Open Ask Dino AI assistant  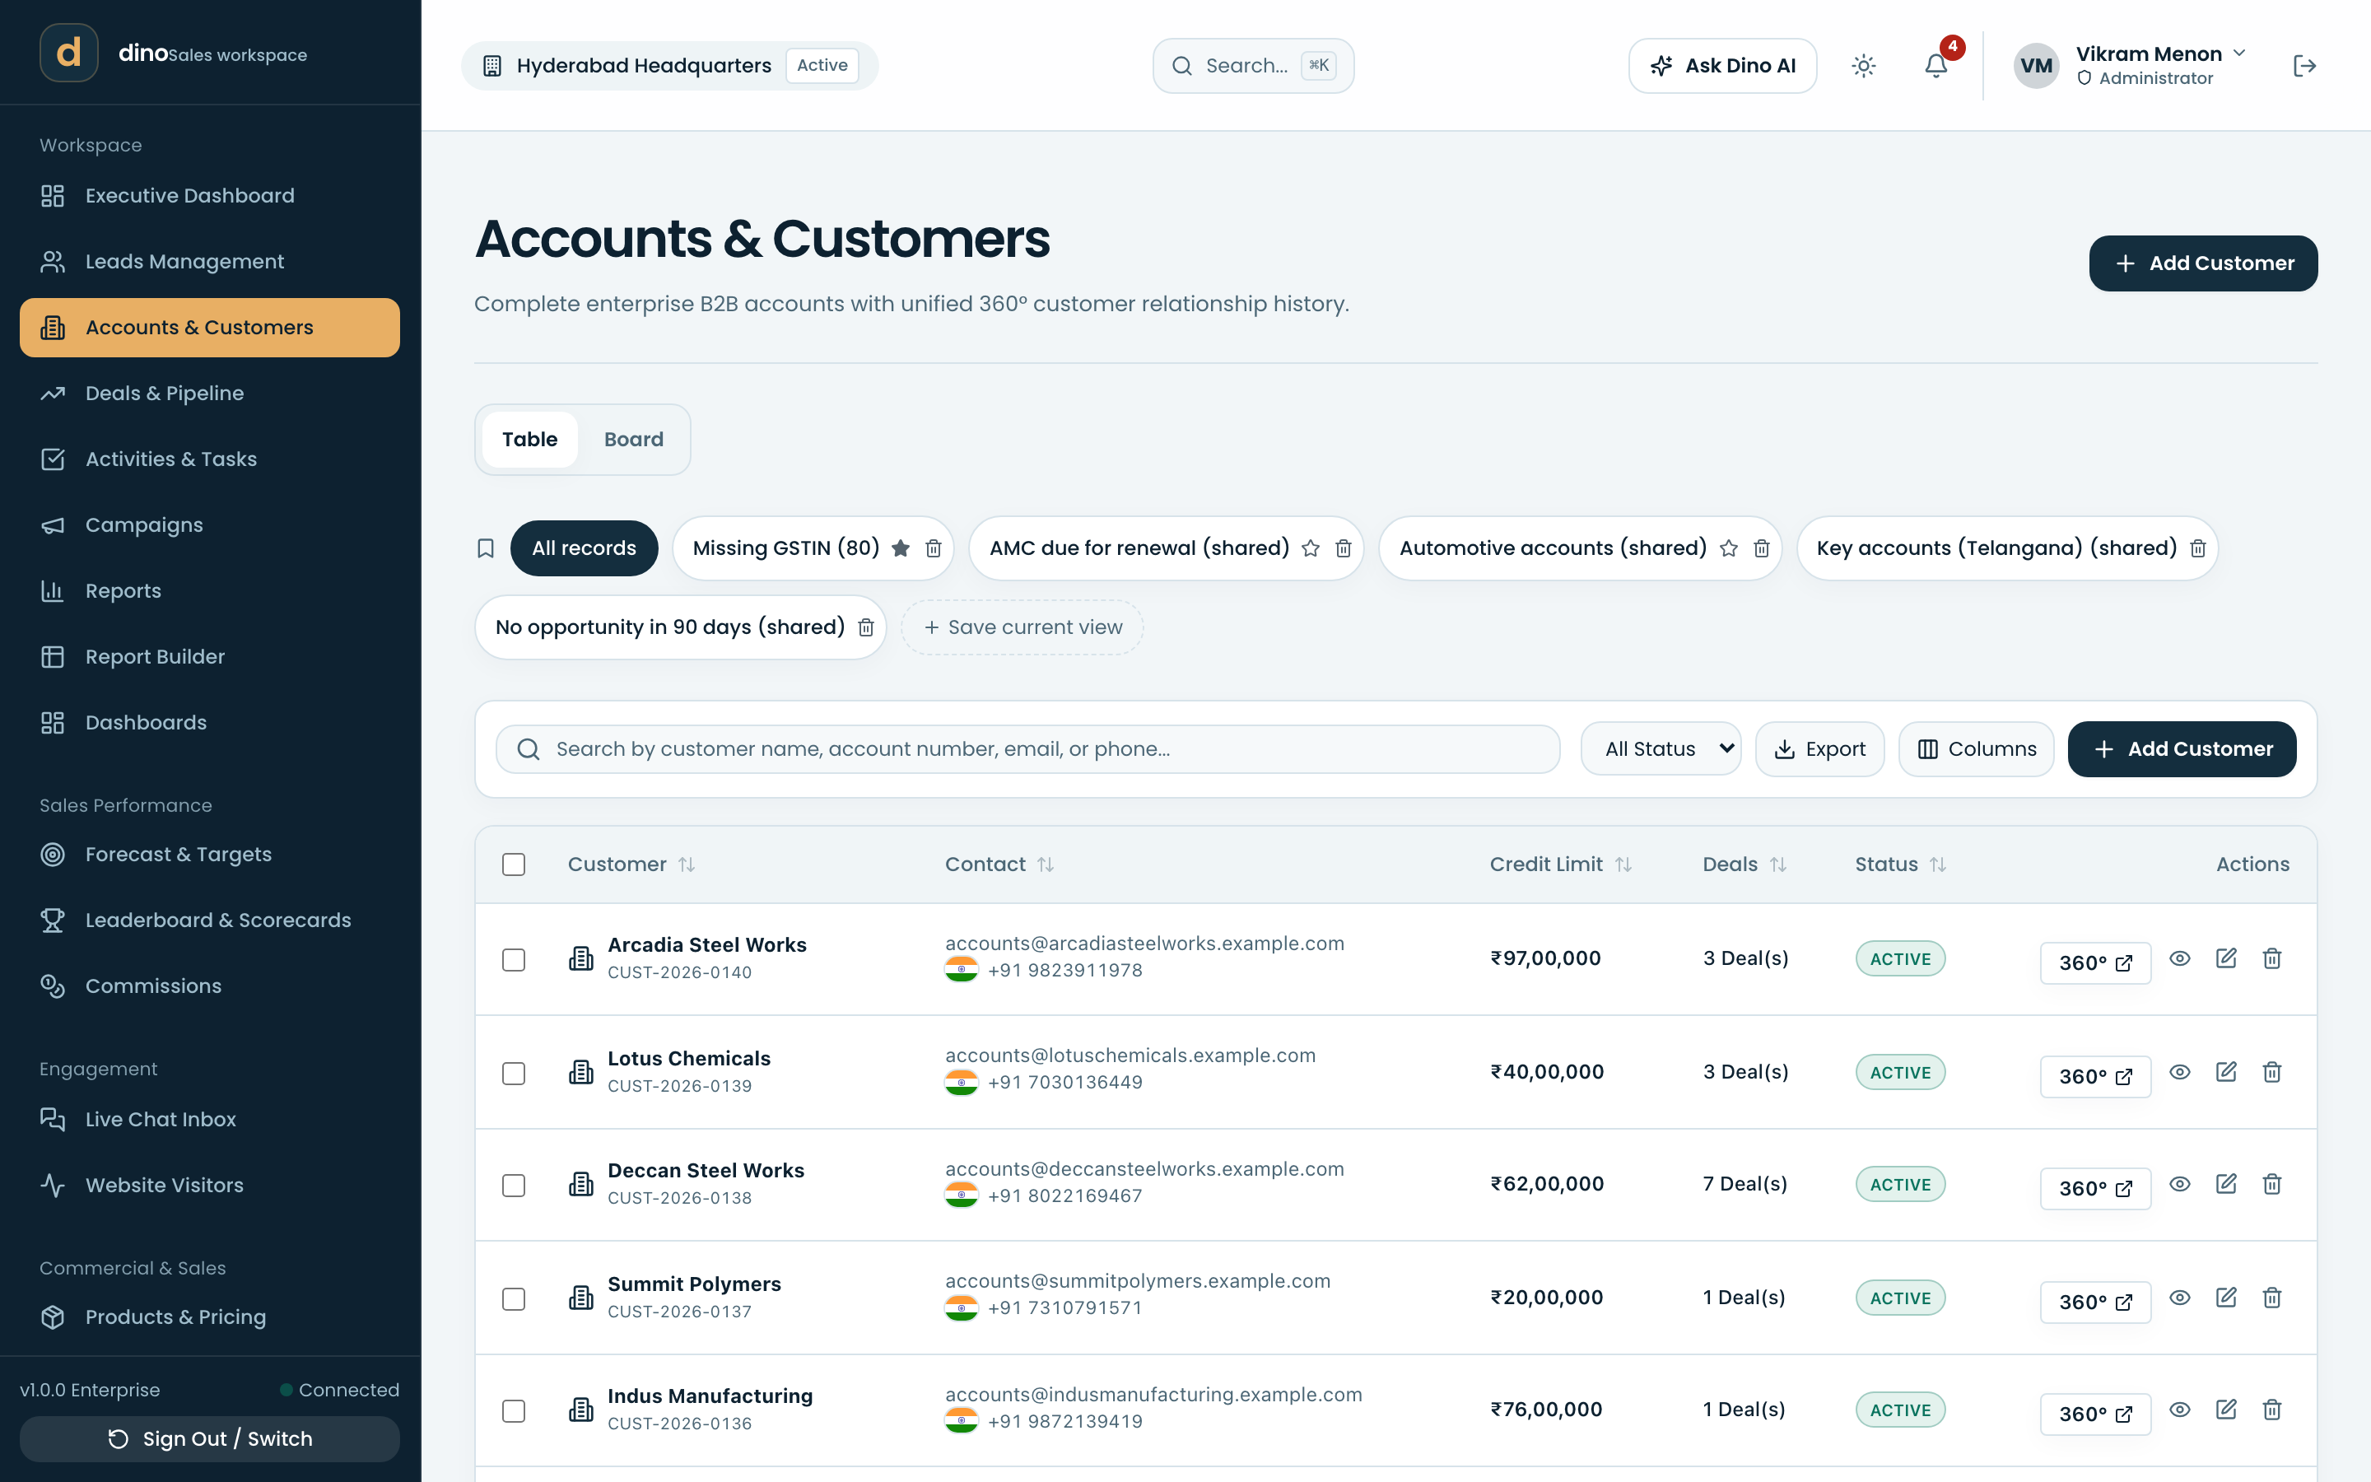coord(1722,66)
